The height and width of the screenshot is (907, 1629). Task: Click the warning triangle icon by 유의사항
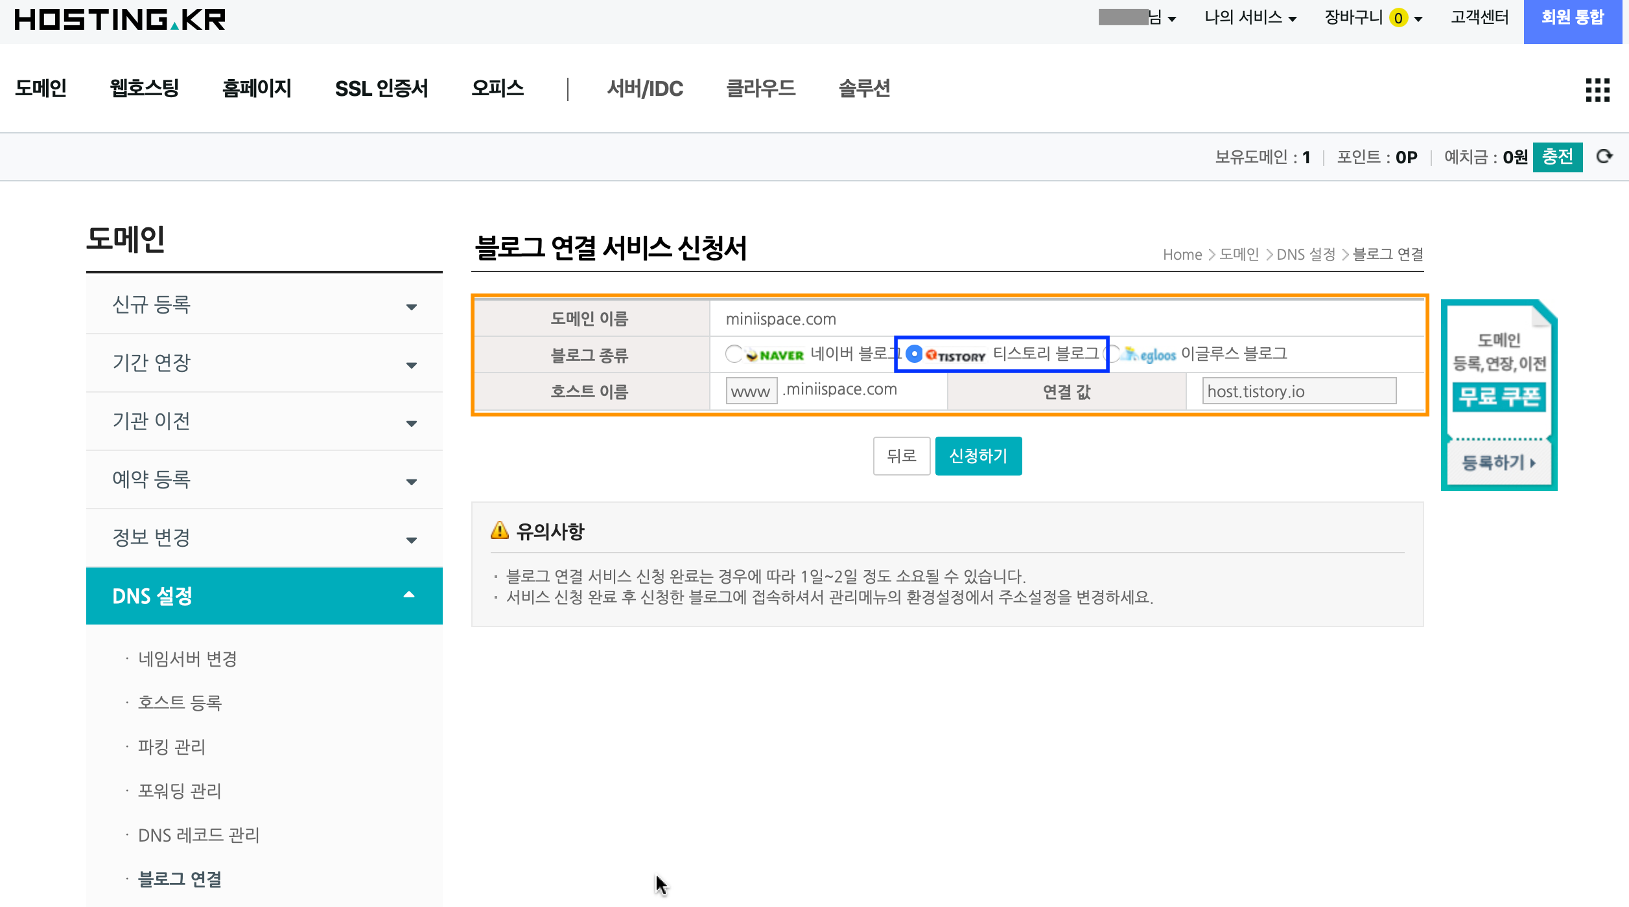click(499, 531)
